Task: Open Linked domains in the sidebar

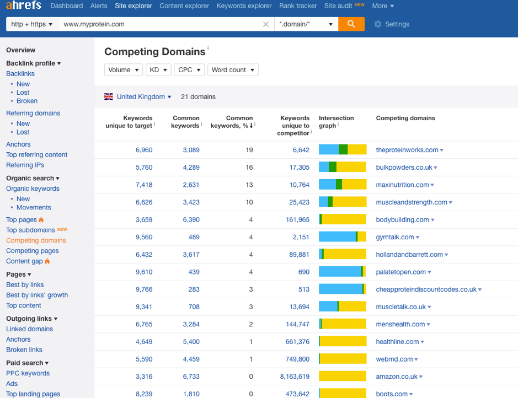Action: [29, 329]
